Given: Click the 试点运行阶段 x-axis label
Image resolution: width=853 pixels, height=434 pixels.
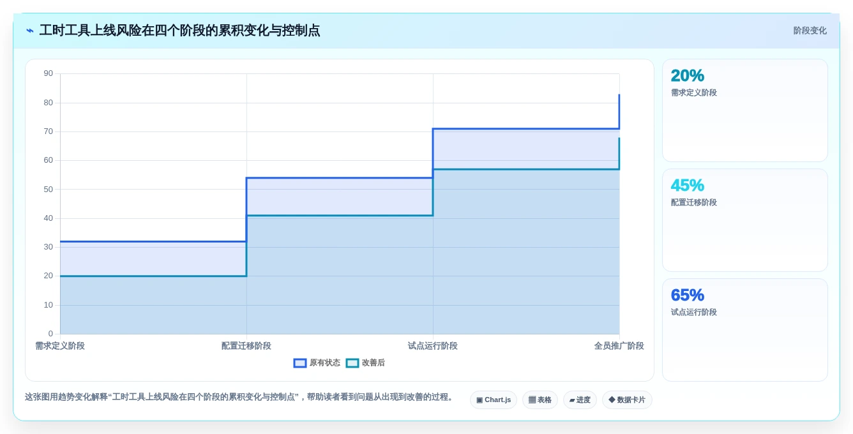Looking at the screenshot, I should pyautogui.click(x=433, y=346).
